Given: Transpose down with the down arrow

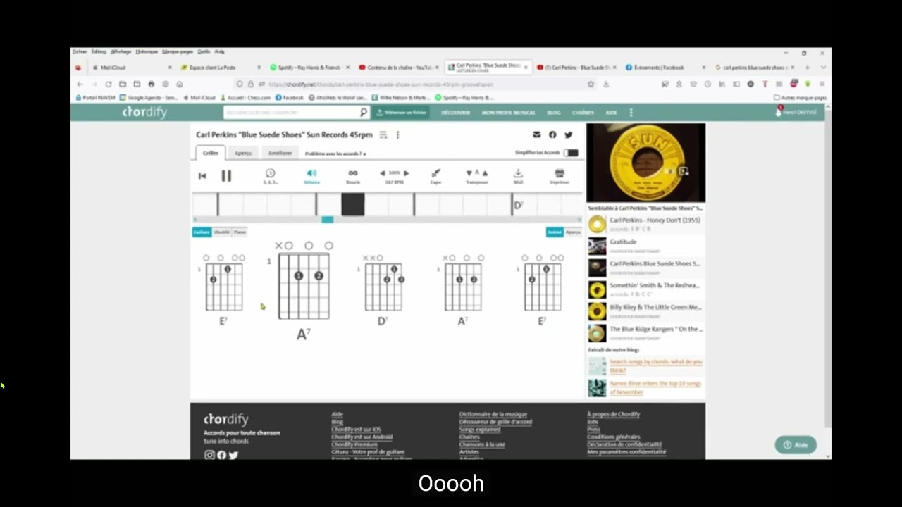Looking at the screenshot, I should pos(469,173).
